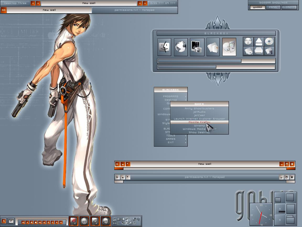Click the bottom-left disc drive icon
Image resolution: width=302 pixels, height=227 pixels.
[248, 51]
